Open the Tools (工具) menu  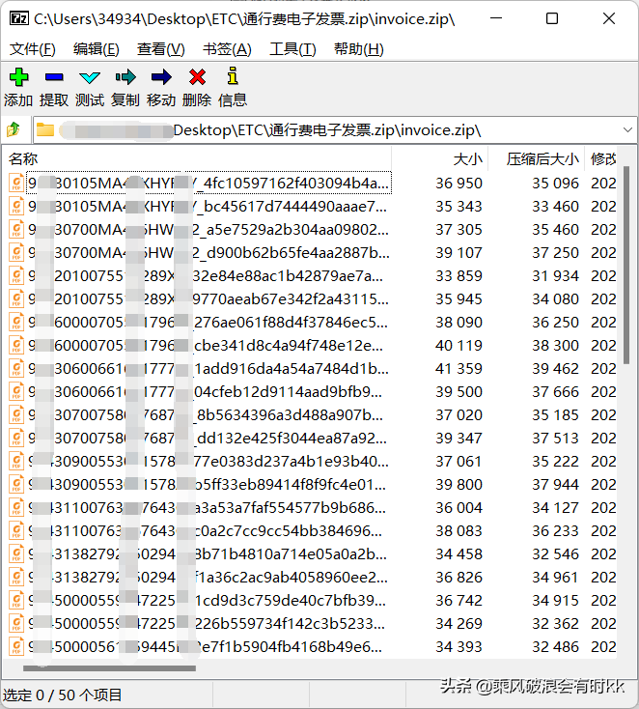tap(292, 49)
